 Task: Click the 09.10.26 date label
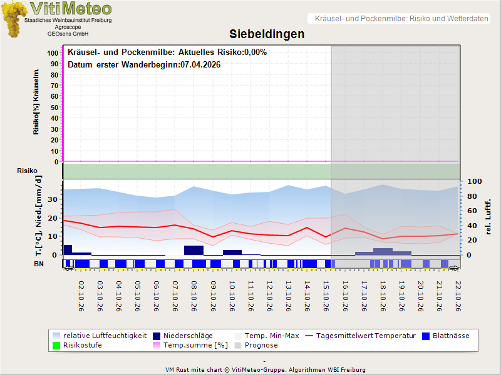(213, 296)
